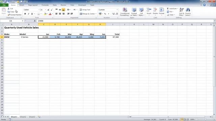Click the Paste button
The height and width of the screenshot is (121, 216).
tap(4, 11)
